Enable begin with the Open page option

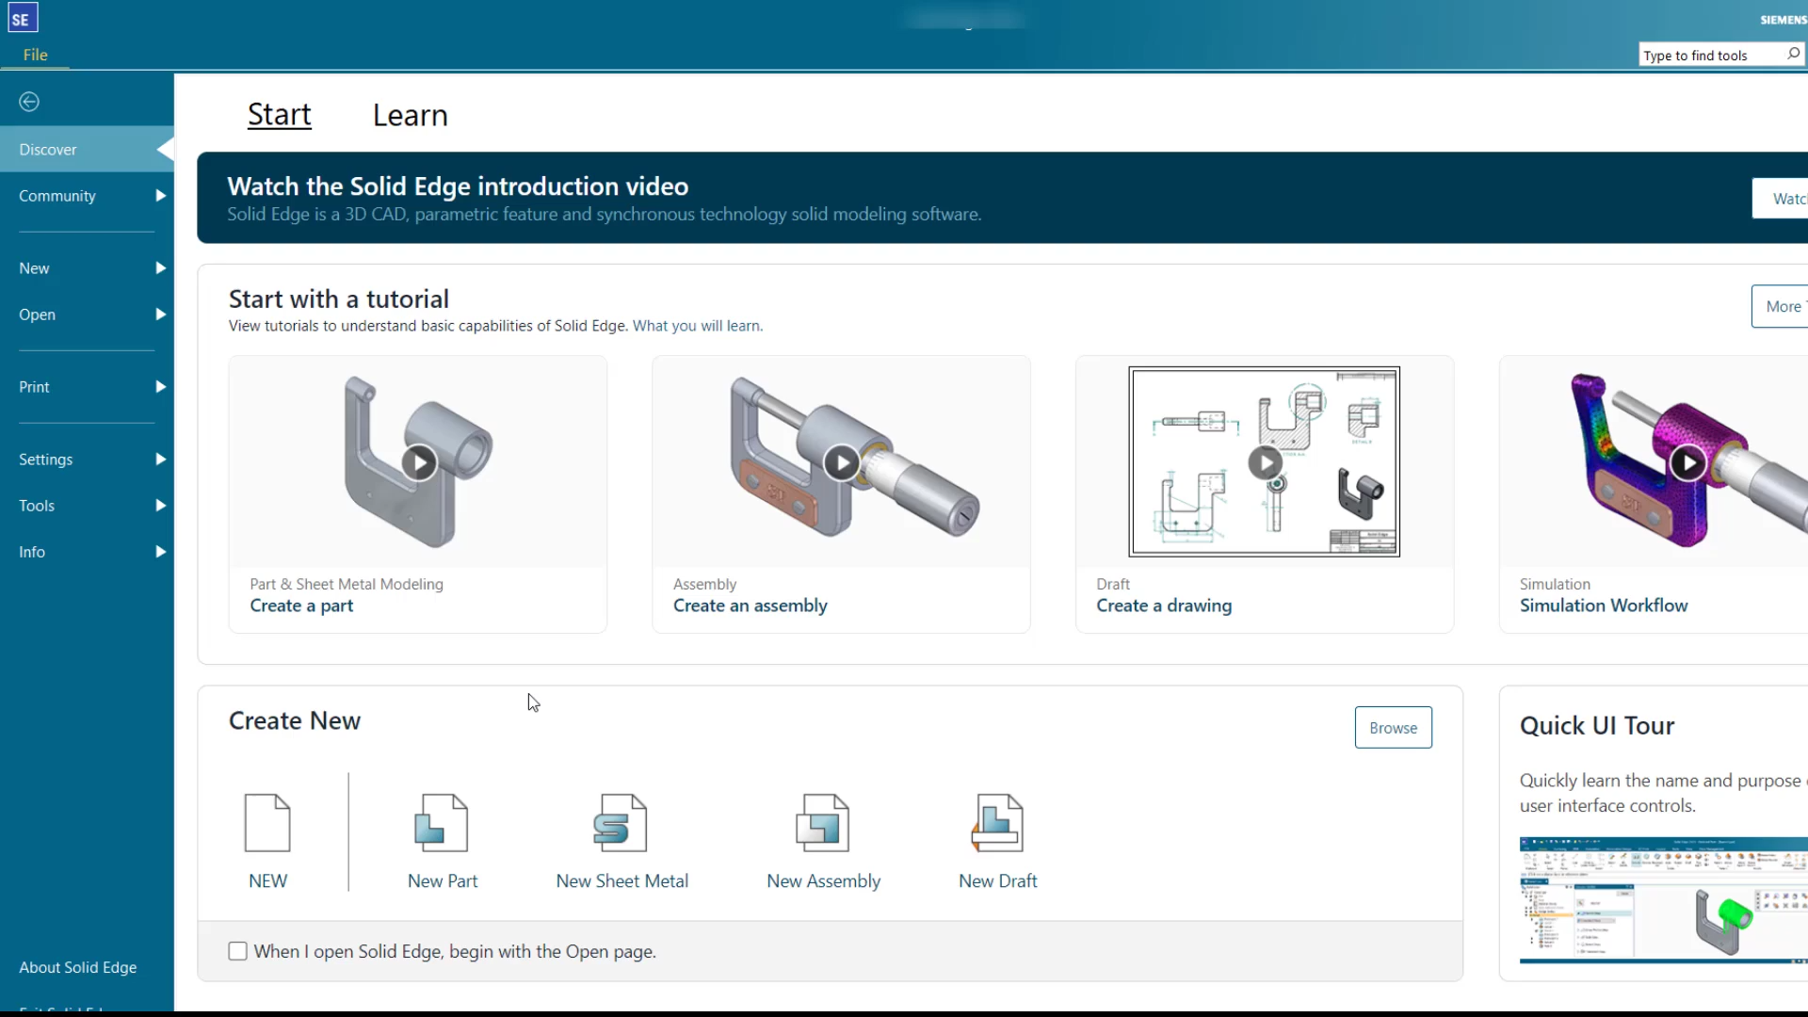(x=237, y=951)
